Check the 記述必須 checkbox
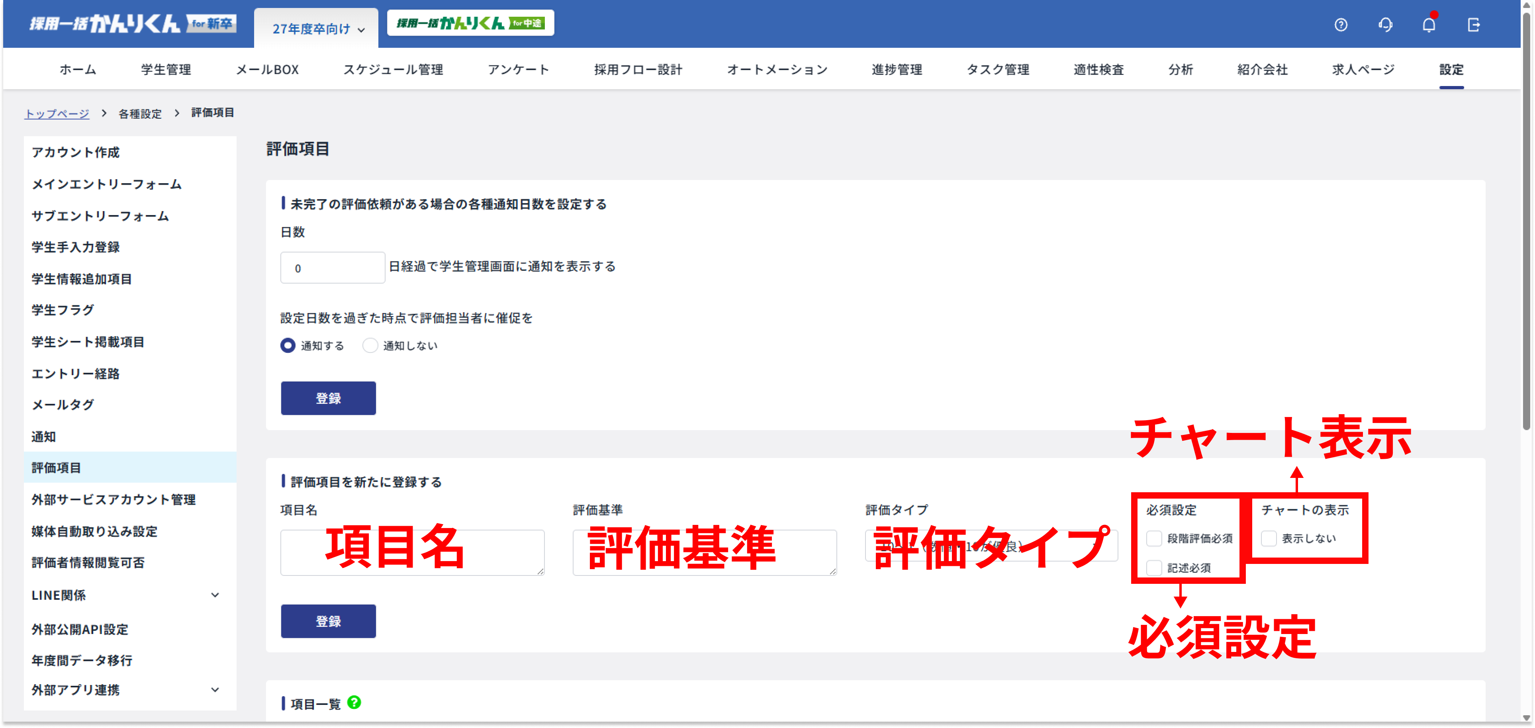The height and width of the screenshot is (728, 1535). click(x=1154, y=568)
